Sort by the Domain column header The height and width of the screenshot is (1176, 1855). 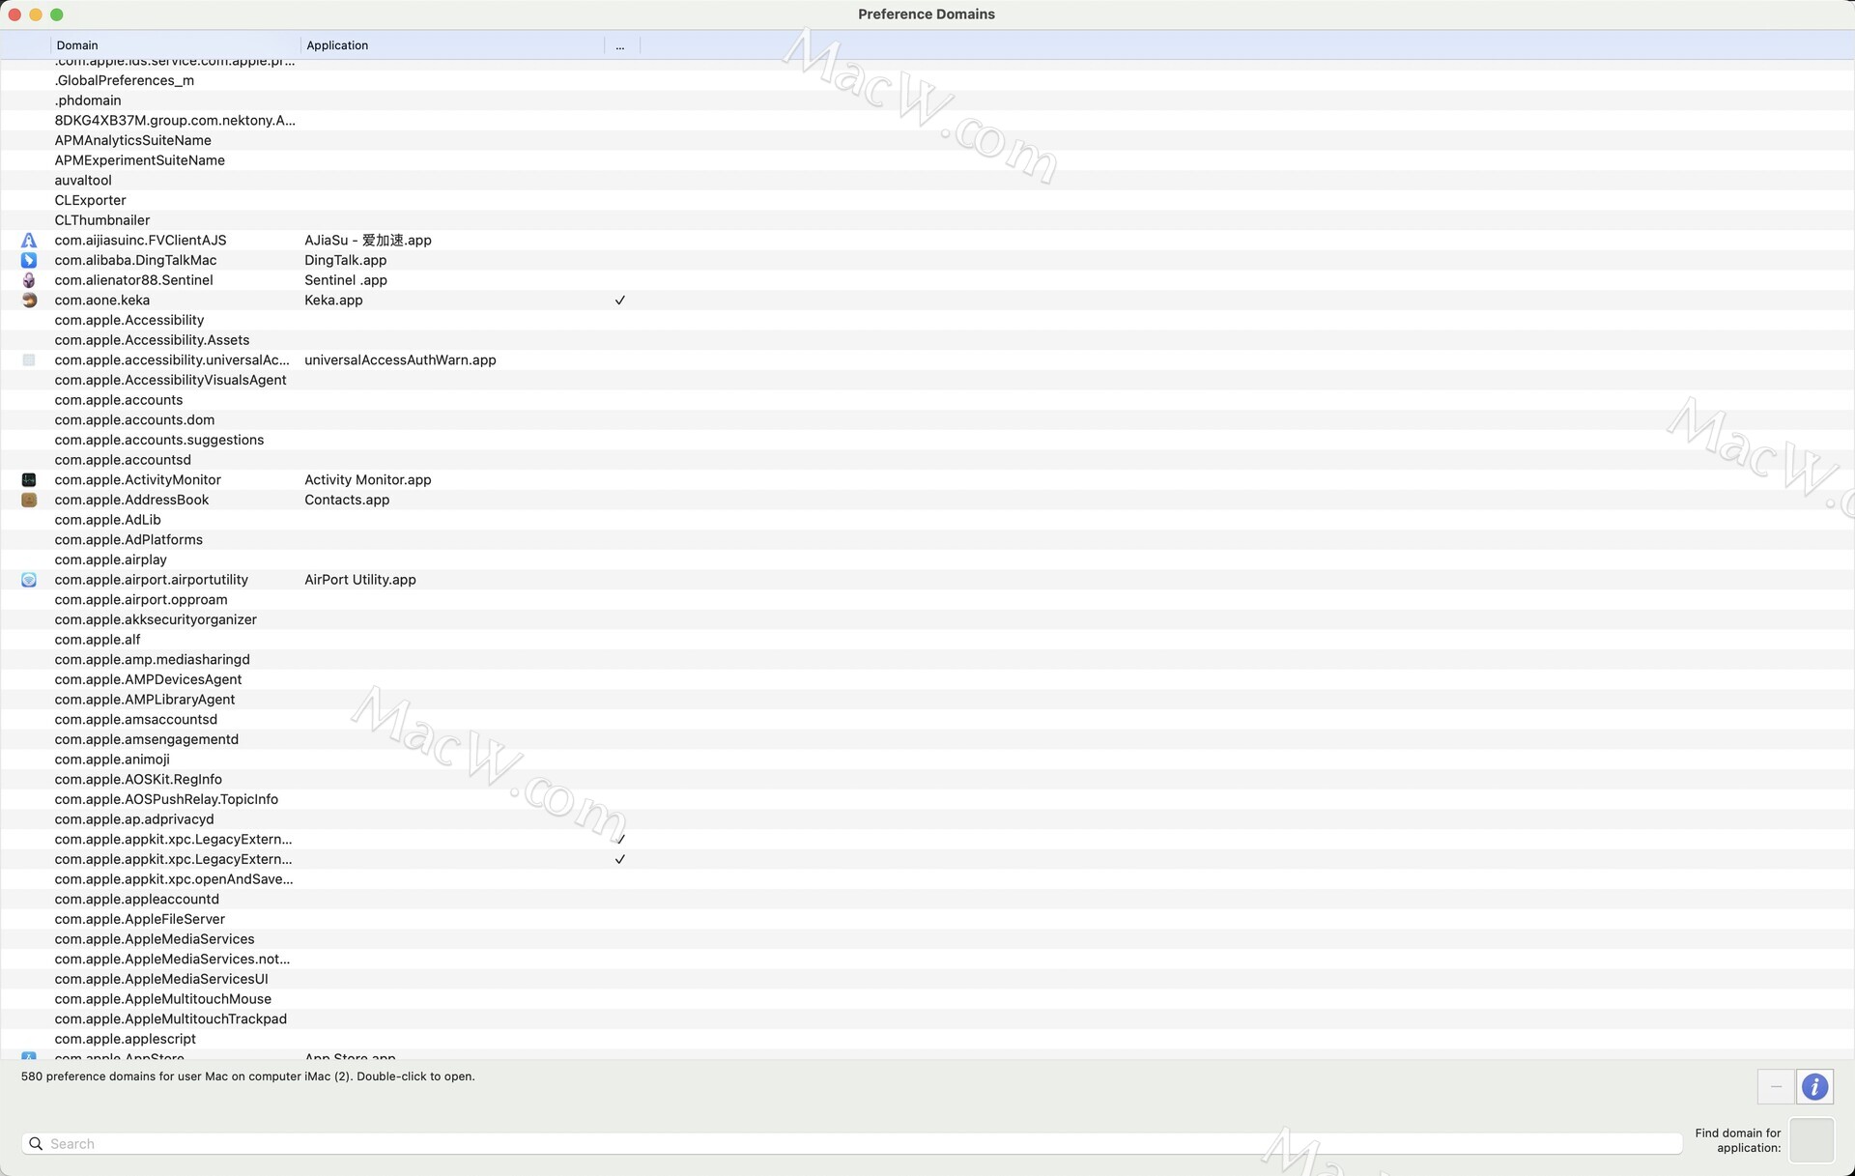[x=175, y=45]
